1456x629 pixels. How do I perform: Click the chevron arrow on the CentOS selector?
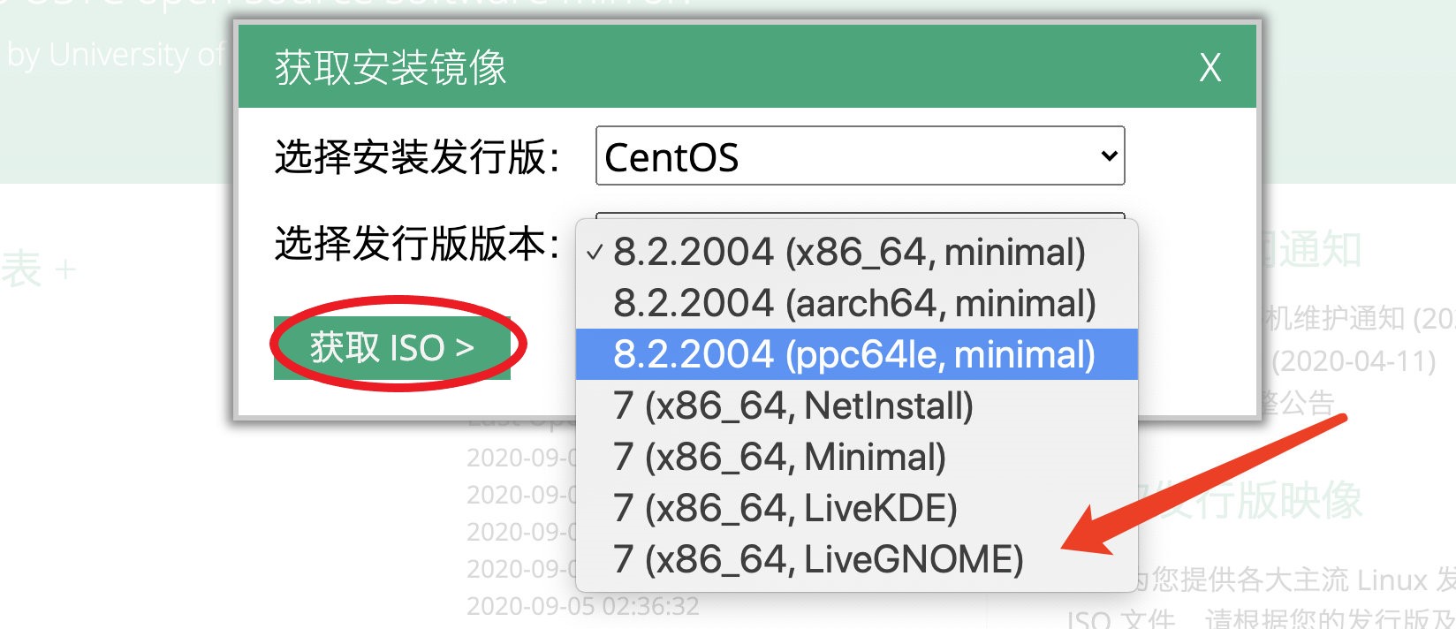pos(1109,156)
